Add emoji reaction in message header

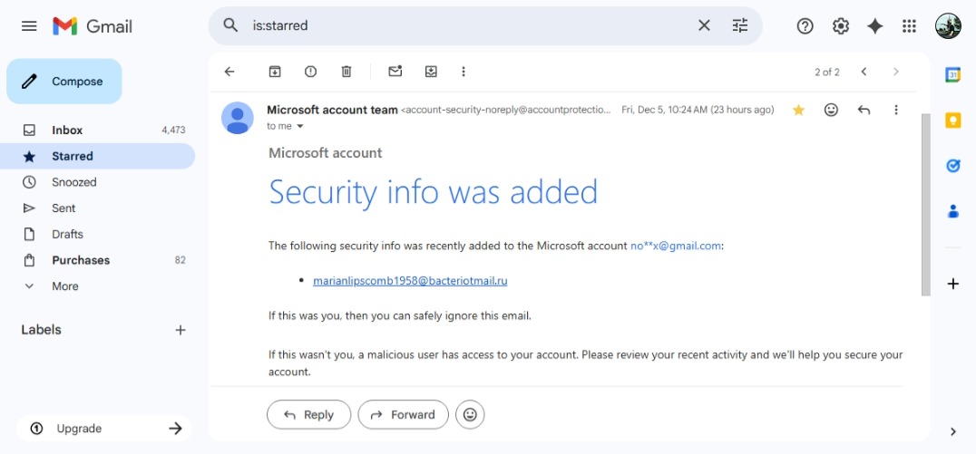point(831,110)
